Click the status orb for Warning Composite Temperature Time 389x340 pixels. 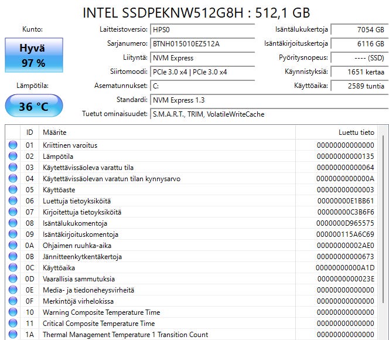tap(13, 312)
